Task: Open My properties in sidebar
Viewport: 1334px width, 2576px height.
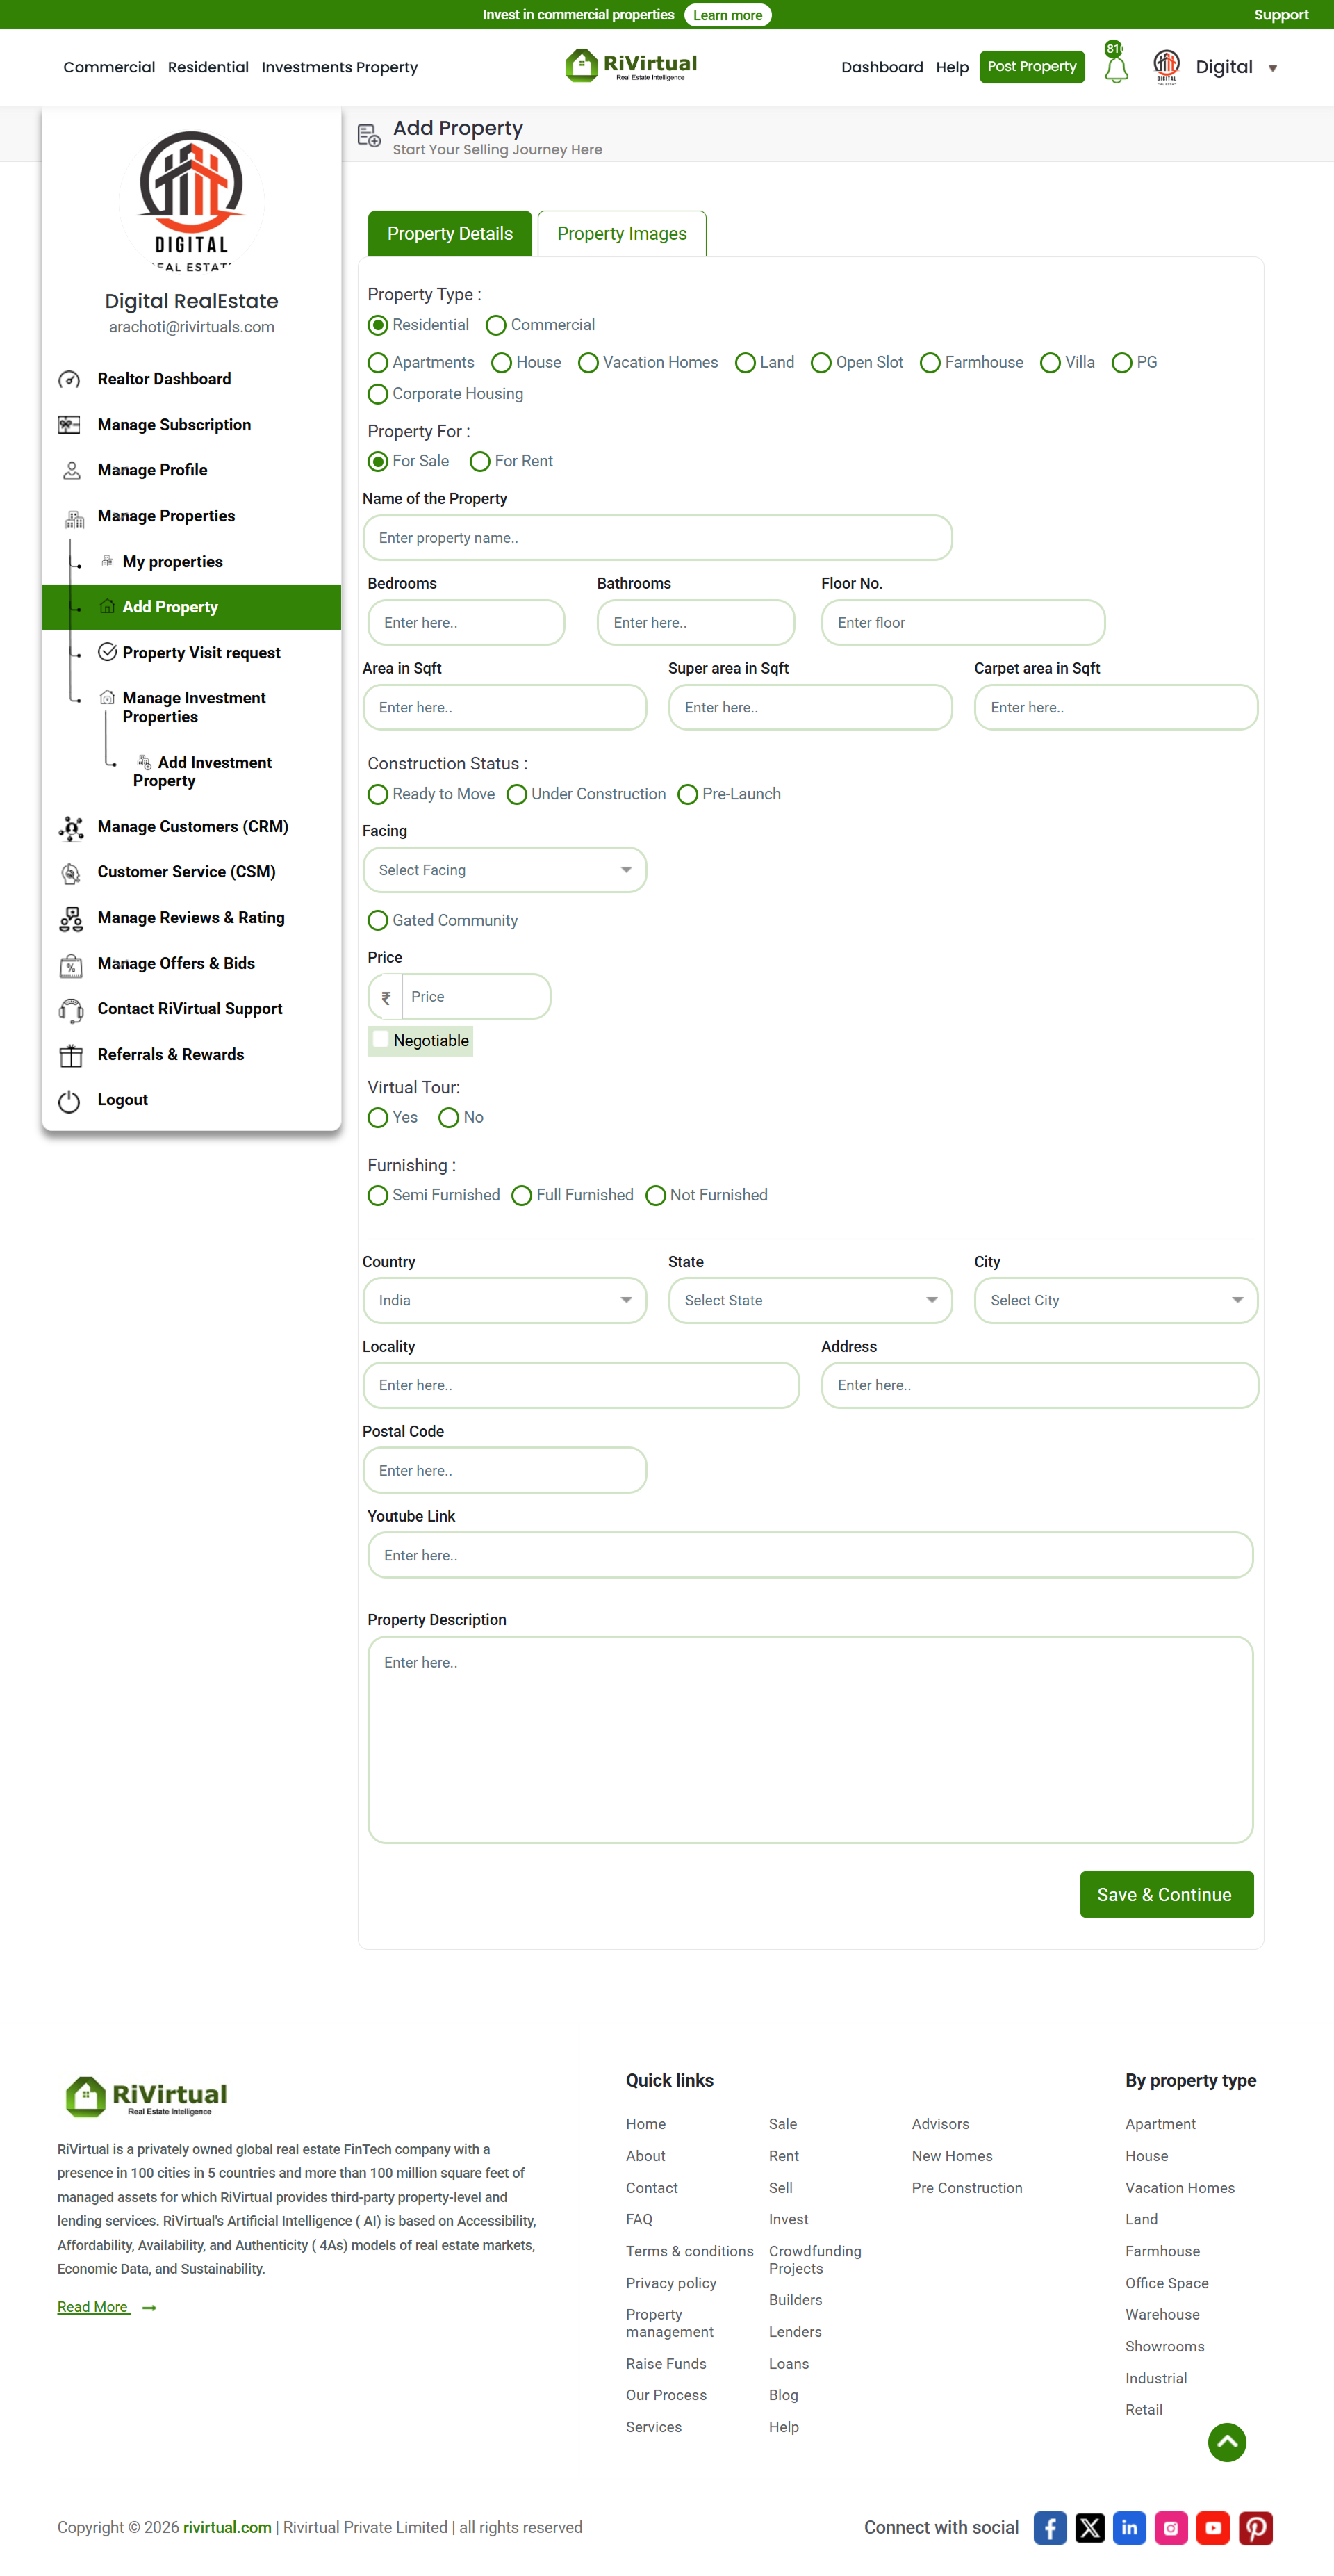Action: click(173, 561)
